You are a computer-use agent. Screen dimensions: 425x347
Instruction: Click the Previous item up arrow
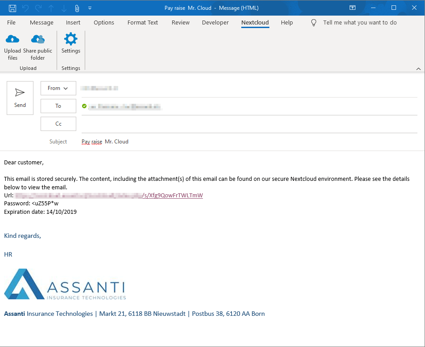pos(51,8)
